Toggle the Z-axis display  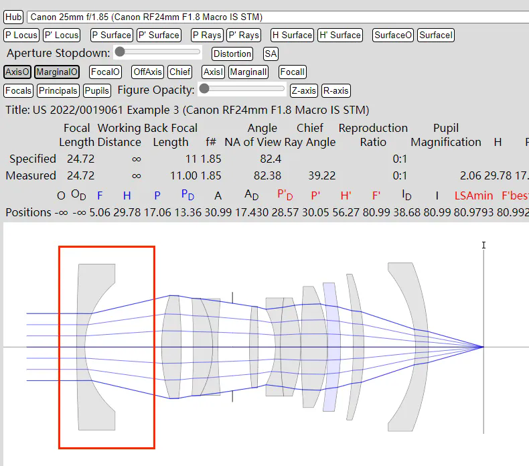[303, 90]
